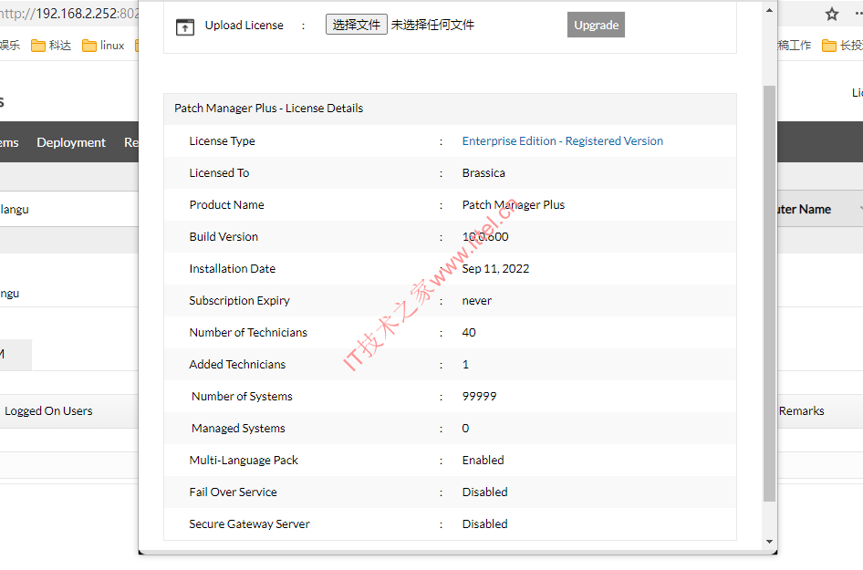Select the 'Build Version' label
This screenshot has height=570, width=863.
tap(224, 236)
